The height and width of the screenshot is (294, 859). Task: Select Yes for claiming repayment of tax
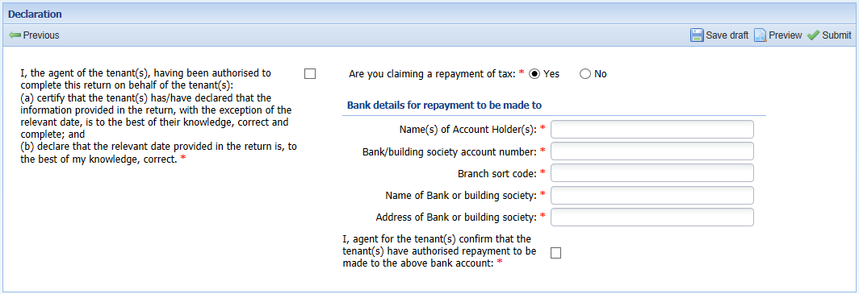534,74
